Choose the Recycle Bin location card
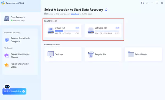 103,54
